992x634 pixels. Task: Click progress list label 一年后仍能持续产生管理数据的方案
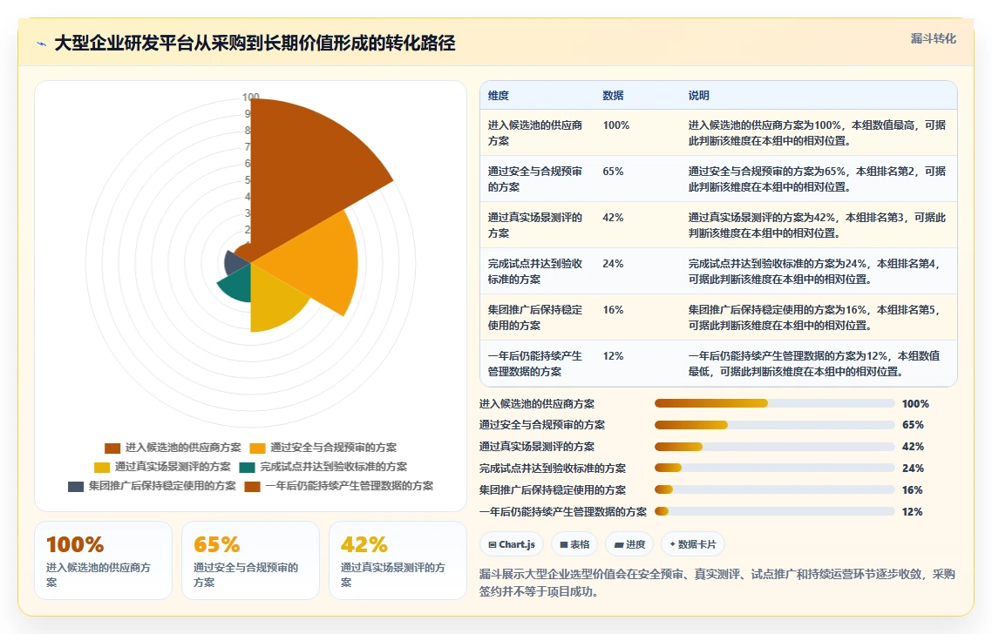click(563, 512)
